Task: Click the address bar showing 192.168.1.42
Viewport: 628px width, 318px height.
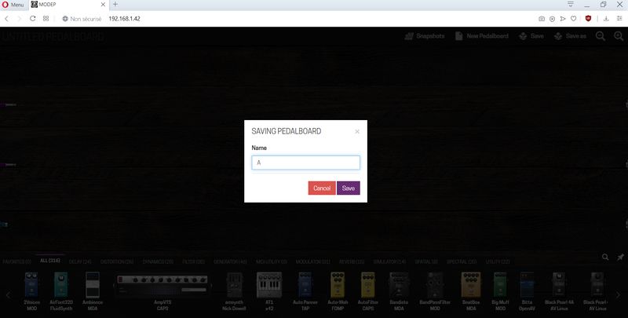Action: 125,19
